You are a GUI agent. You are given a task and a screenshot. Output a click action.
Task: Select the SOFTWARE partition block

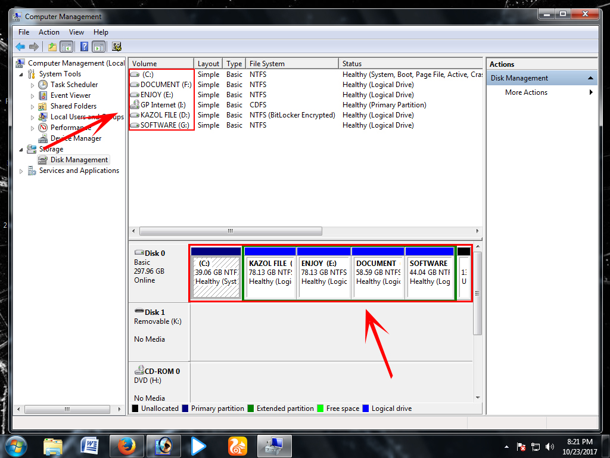click(430, 273)
